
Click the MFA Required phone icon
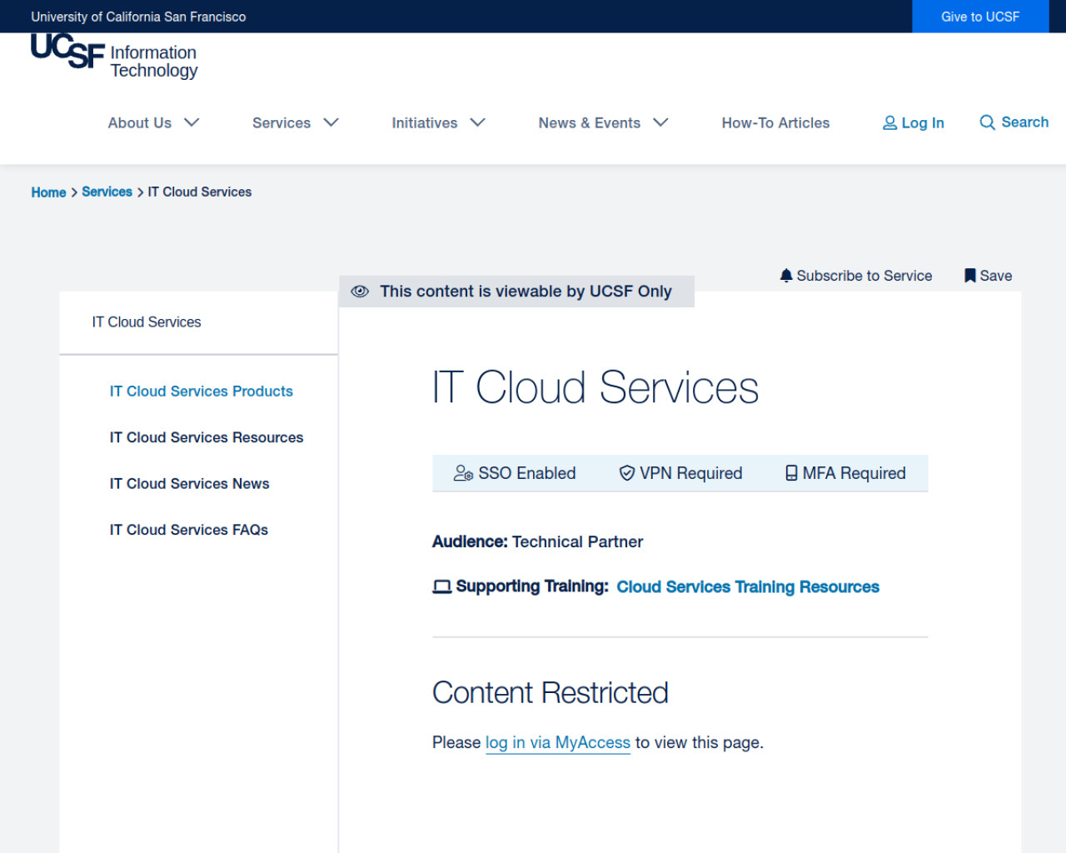791,473
